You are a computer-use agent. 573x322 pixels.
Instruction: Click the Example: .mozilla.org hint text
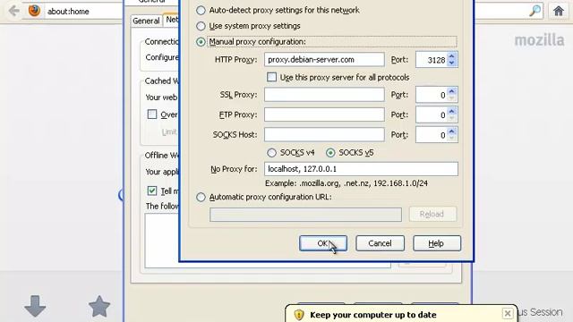(346, 183)
